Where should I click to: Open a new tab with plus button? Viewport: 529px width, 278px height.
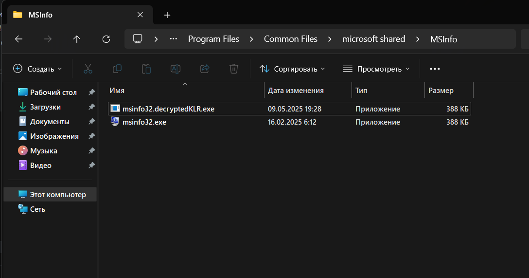[167, 15]
